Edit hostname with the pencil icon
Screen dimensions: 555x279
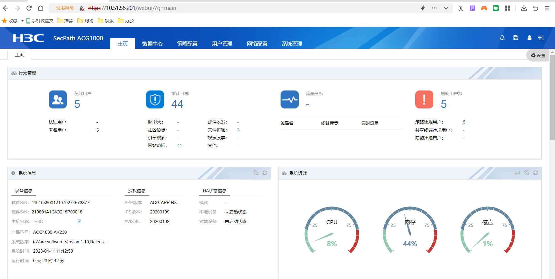pyautogui.click(x=79, y=222)
